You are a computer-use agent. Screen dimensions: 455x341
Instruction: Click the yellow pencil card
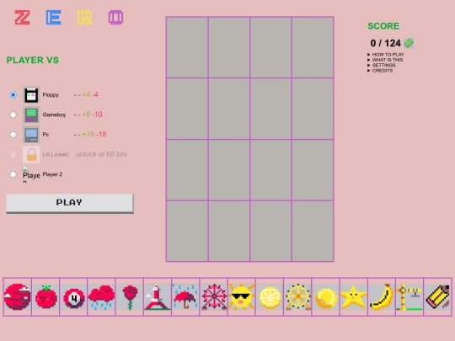click(437, 297)
